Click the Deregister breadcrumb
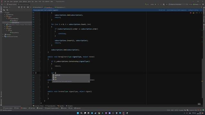Screen dimensions: 205x115 (69, 106)
